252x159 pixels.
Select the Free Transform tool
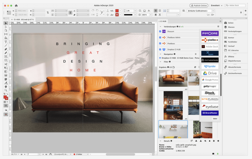point(6,68)
